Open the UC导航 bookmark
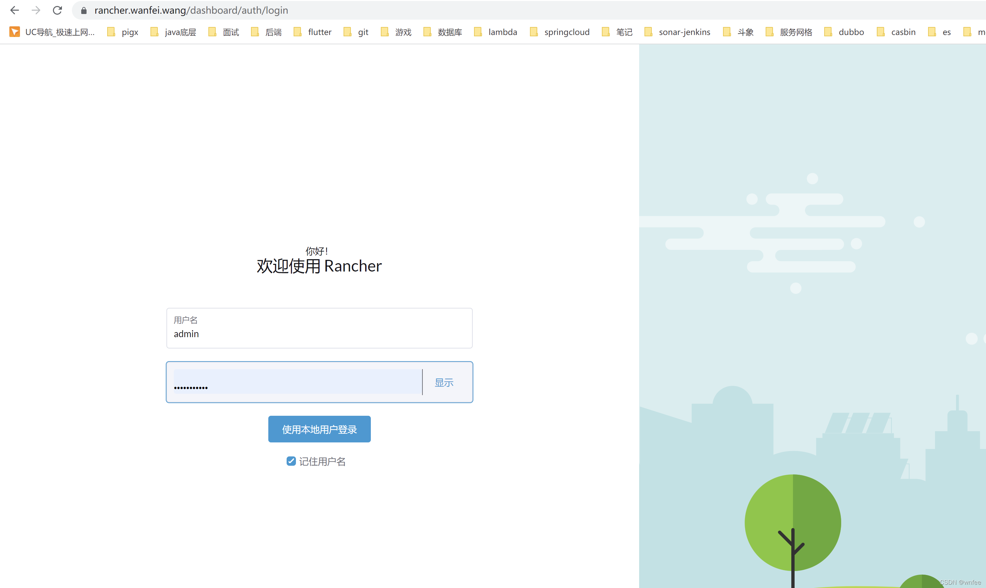 52,32
